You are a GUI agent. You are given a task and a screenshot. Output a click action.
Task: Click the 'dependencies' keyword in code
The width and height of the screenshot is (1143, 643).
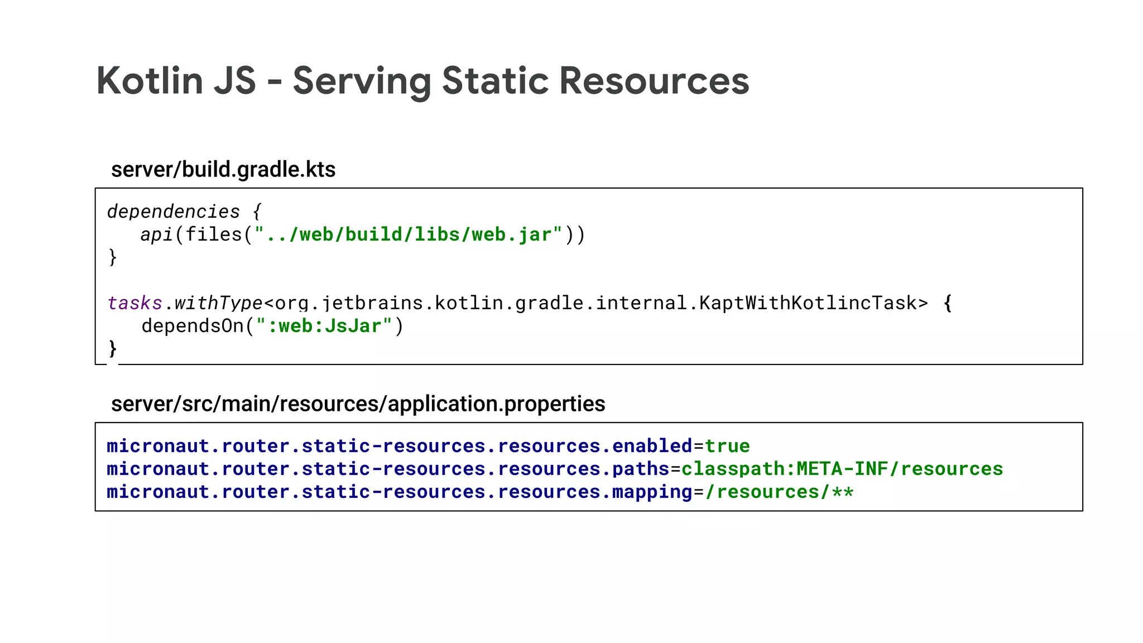[173, 212]
